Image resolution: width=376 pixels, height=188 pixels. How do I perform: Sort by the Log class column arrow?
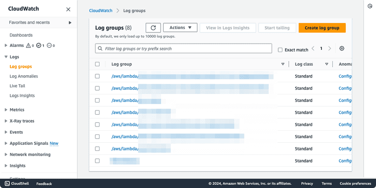tap(327, 64)
